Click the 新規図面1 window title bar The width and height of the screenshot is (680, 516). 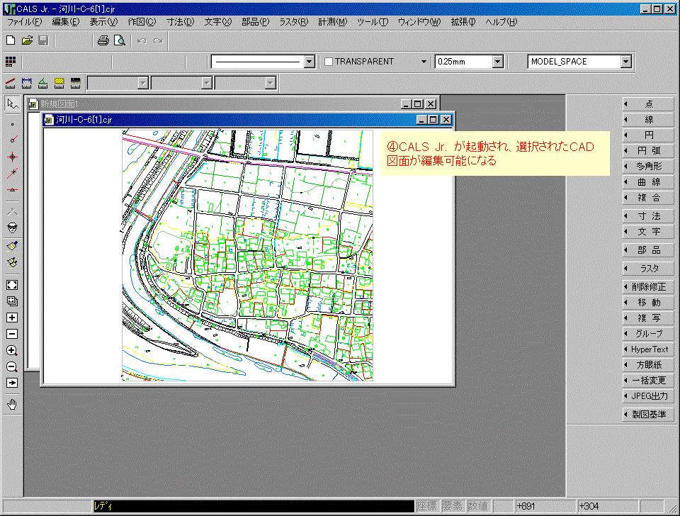coord(232,104)
